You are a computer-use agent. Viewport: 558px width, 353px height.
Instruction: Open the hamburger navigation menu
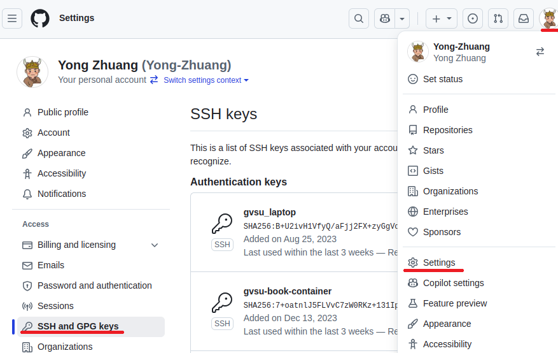tap(12, 18)
